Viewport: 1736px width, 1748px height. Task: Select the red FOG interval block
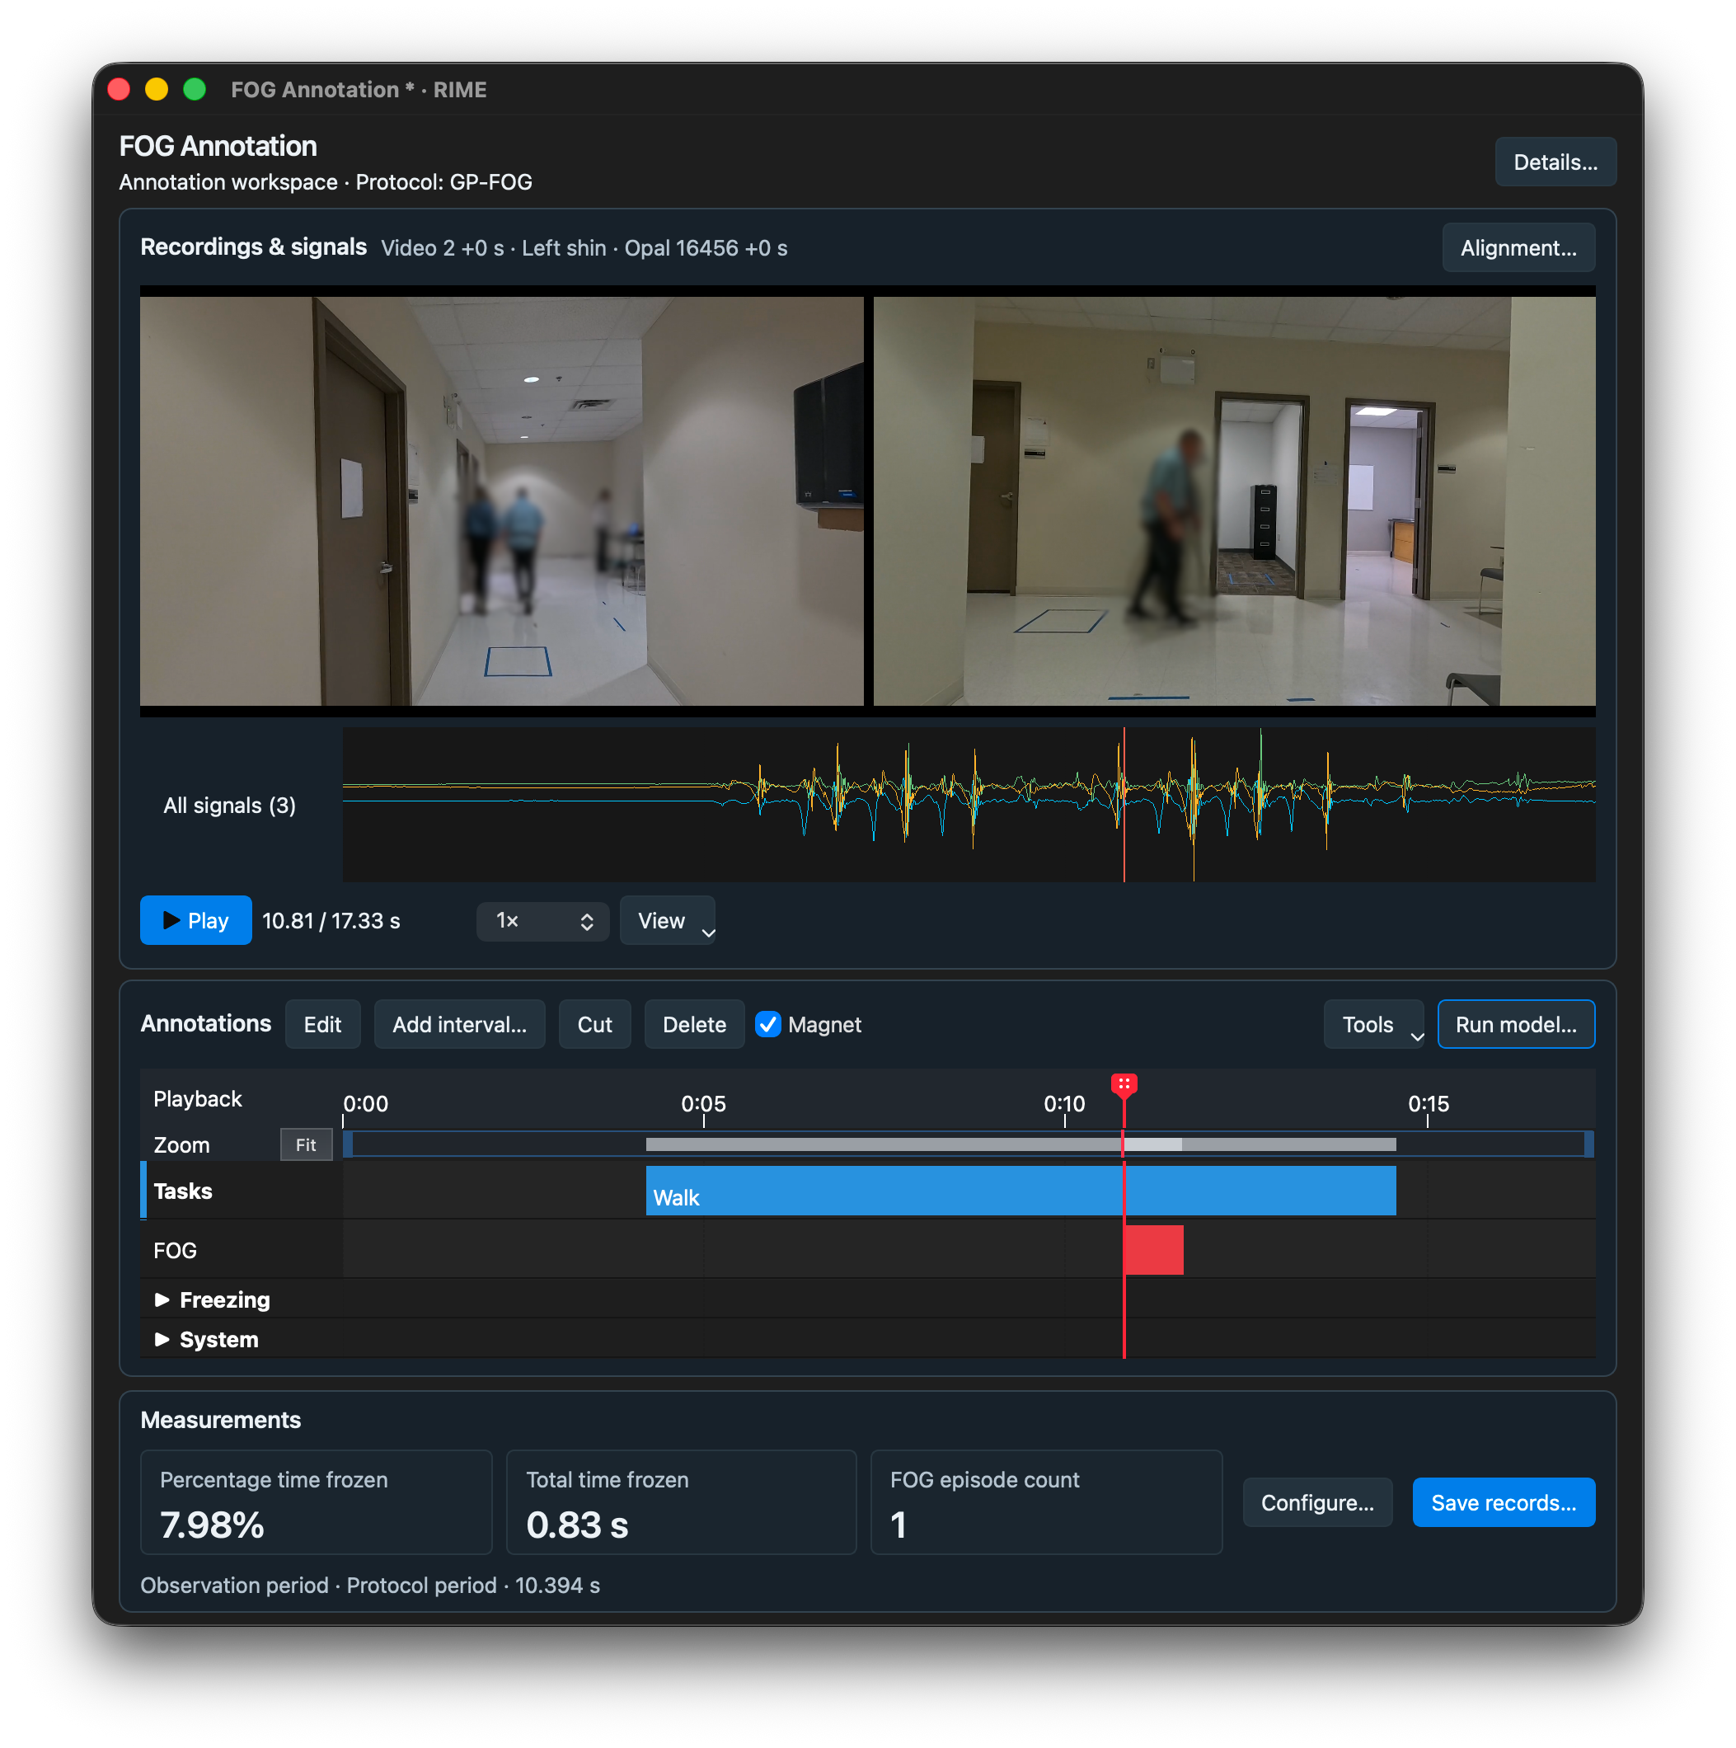[x=1153, y=1249]
